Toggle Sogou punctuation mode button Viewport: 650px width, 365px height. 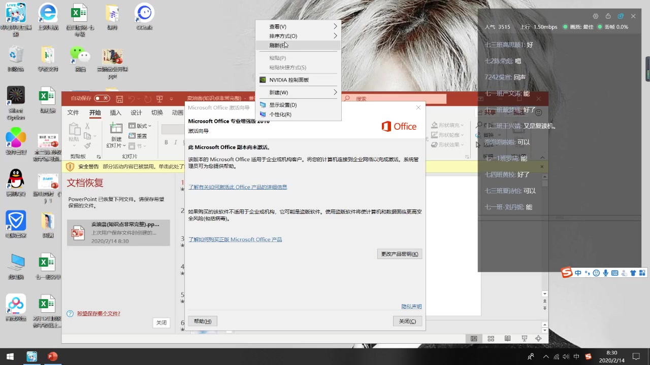[x=588, y=273]
